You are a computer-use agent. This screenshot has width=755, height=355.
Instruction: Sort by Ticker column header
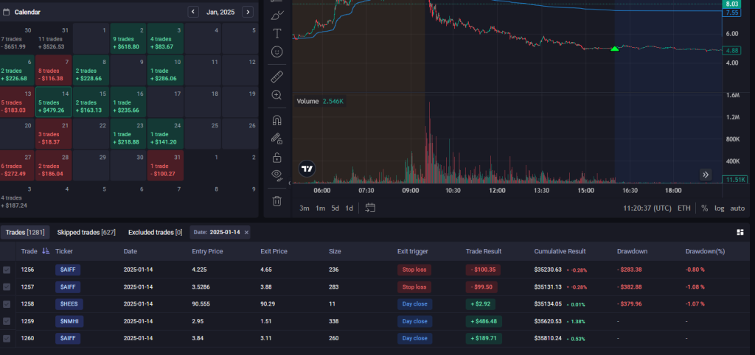tap(64, 251)
